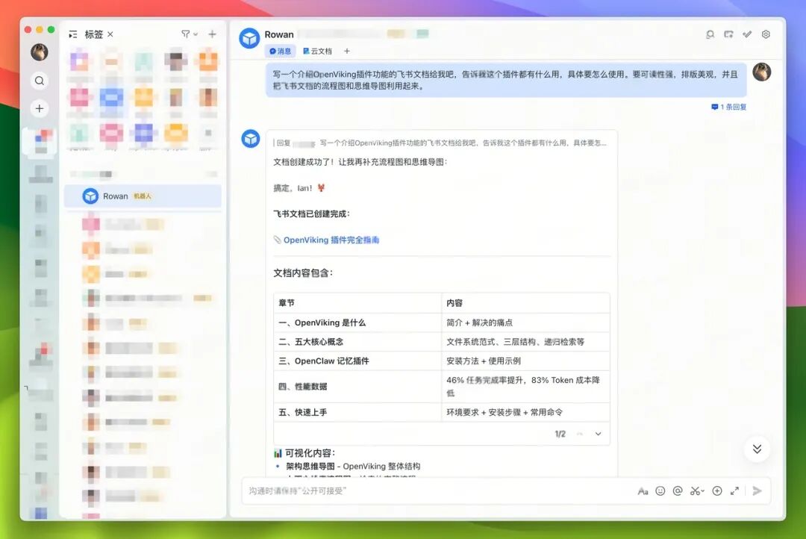Click the 简介 + 解决的痛点 cell
The image size is (806, 539).
(x=525, y=323)
